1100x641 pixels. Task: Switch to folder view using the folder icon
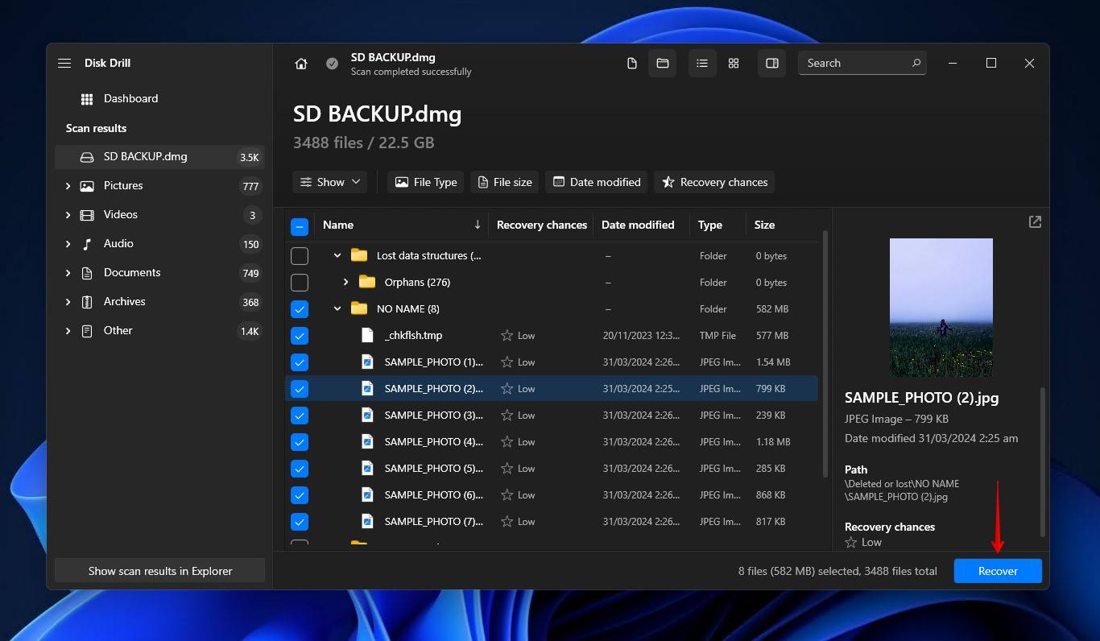tap(663, 63)
